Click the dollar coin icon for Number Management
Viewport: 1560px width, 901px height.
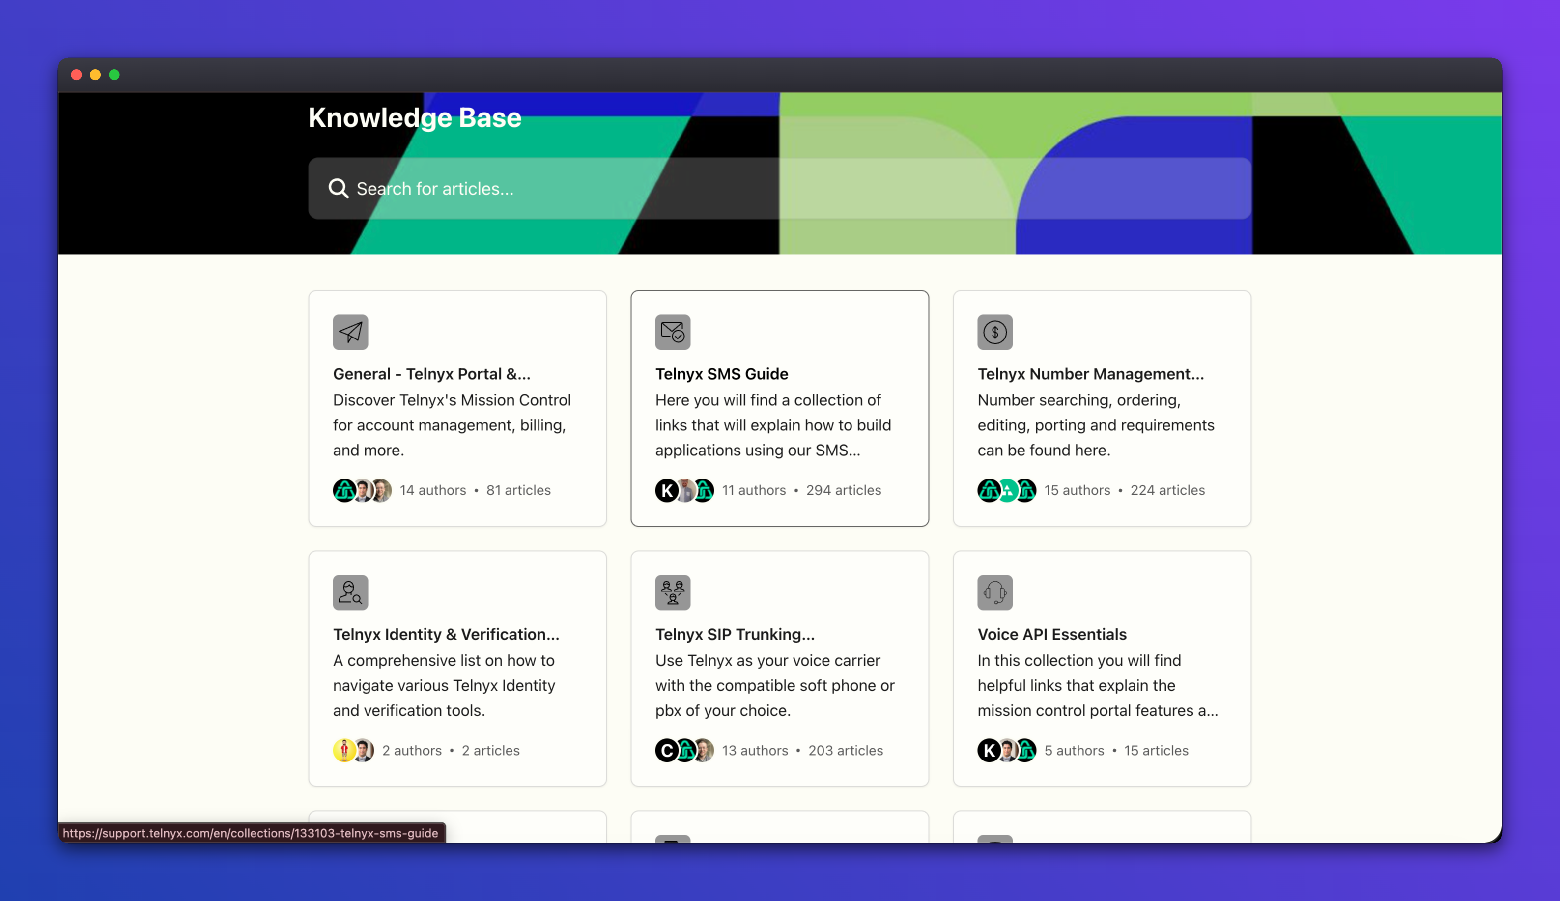coord(994,332)
